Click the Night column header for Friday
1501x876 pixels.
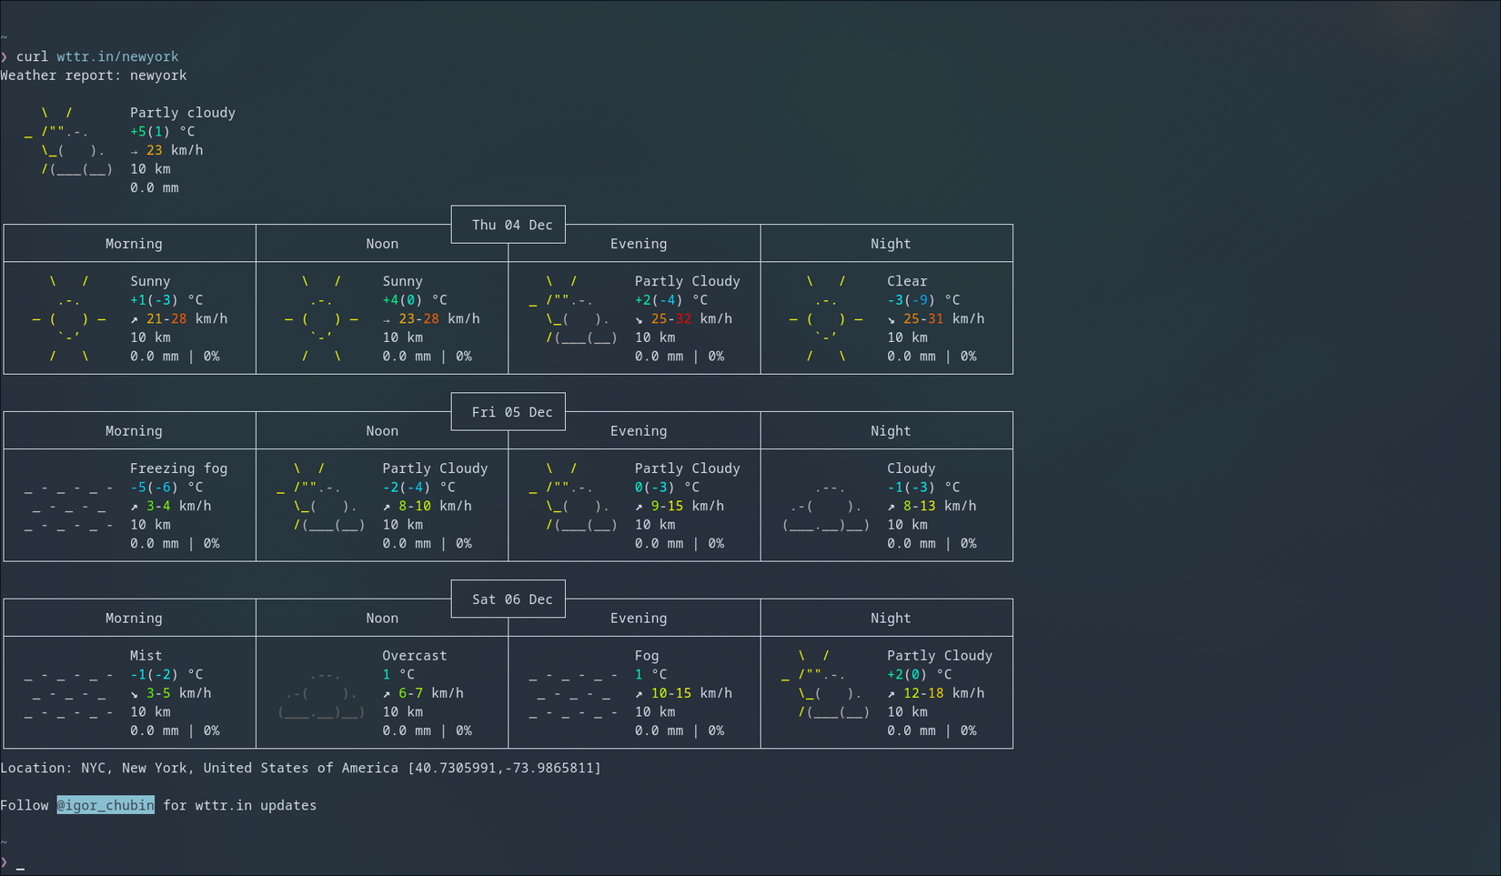[x=890, y=430]
